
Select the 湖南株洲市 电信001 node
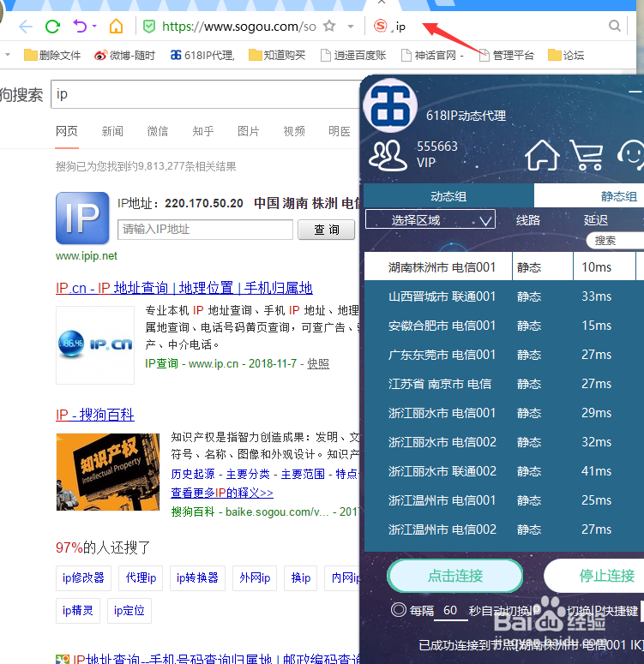point(504,267)
